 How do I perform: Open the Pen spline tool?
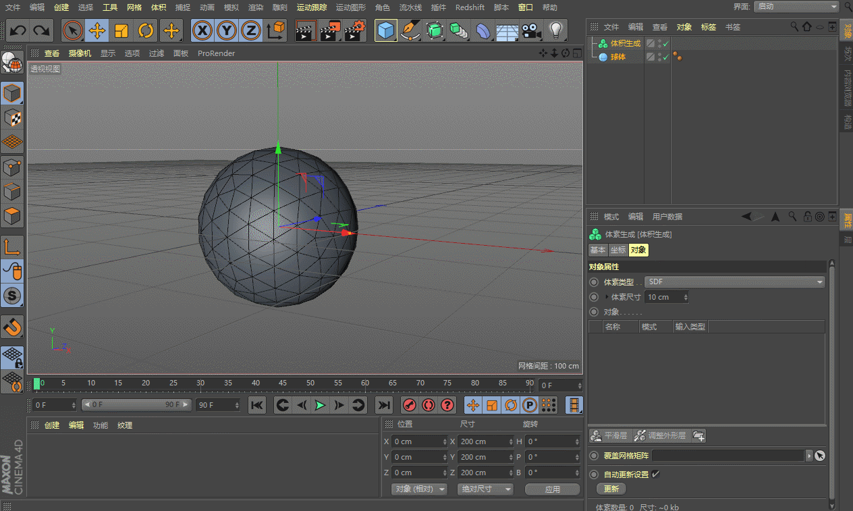pyautogui.click(x=410, y=30)
